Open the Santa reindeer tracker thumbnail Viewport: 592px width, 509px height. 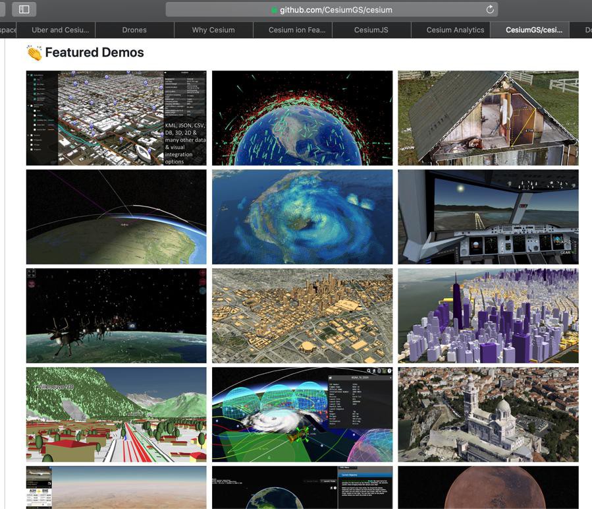pos(117,316)
